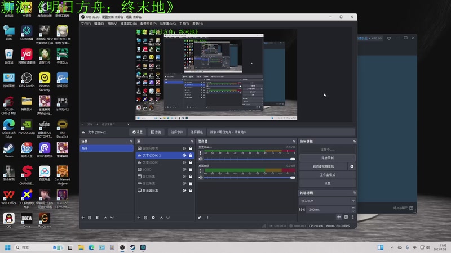
Task: Show the LOGO source
Action: click(184, 170)
